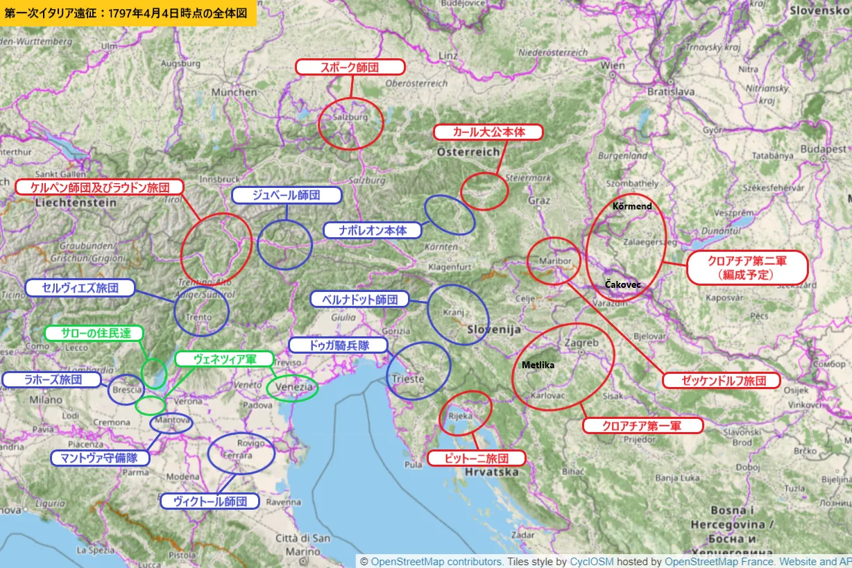The width and height of the screenshot is (852, 568).
Task: Select the Zagreb city label
Action: pos(581,343)
